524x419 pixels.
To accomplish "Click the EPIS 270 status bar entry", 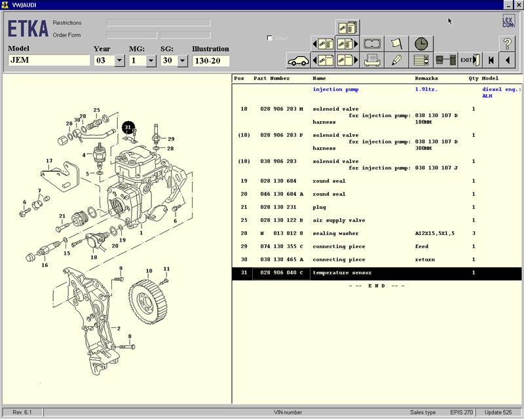I will (x=461, y=412).
